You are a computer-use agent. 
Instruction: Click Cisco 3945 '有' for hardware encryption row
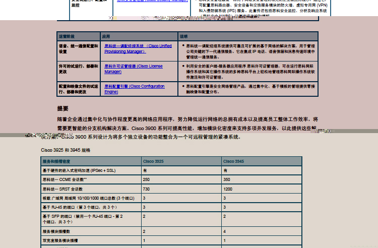225,170
